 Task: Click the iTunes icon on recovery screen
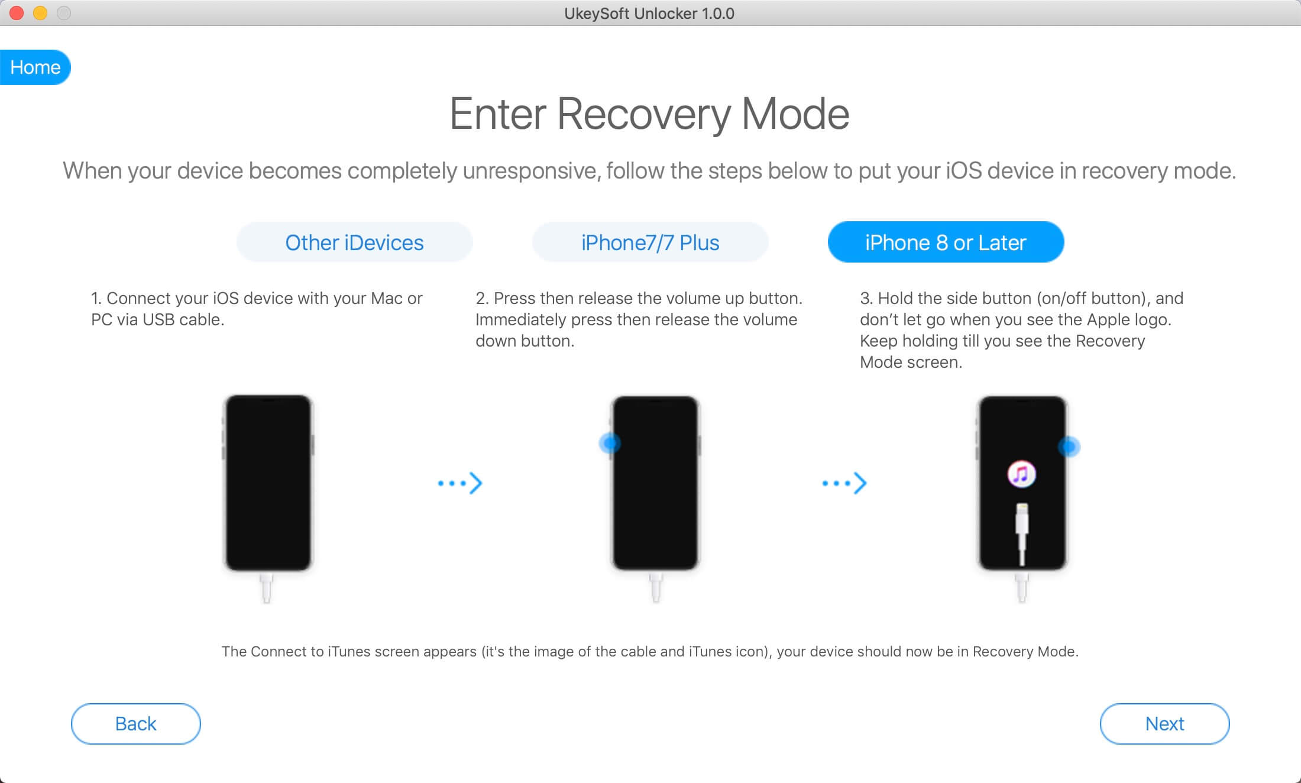pos(1018,473)
